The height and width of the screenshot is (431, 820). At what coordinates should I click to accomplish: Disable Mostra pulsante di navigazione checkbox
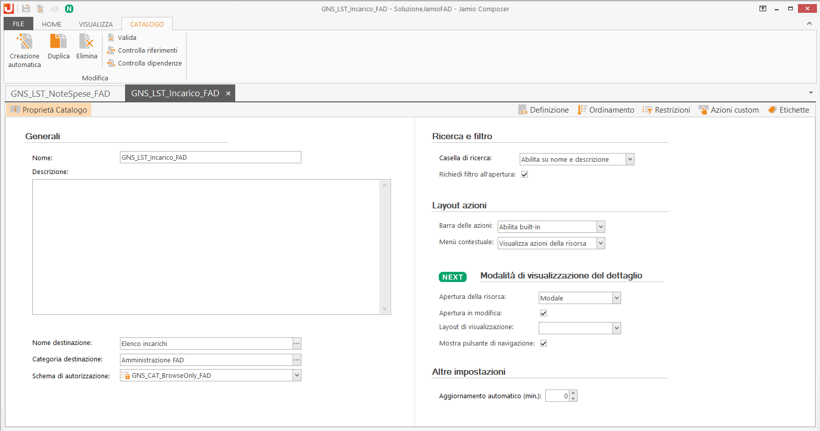(543, 343)
